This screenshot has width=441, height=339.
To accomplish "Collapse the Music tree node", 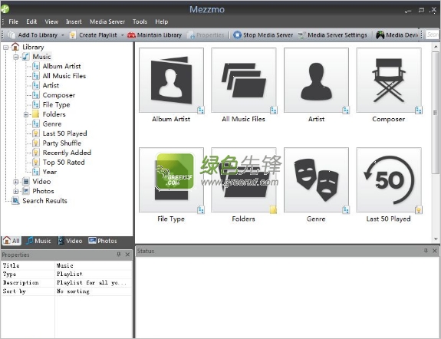I will pyautogui.click(x=16, y=57).
